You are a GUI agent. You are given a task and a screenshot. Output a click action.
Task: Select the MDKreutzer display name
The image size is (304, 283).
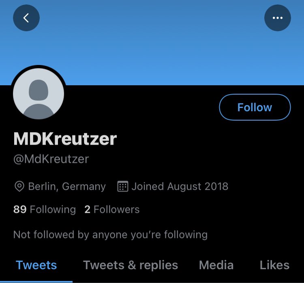tap(65, 139)
